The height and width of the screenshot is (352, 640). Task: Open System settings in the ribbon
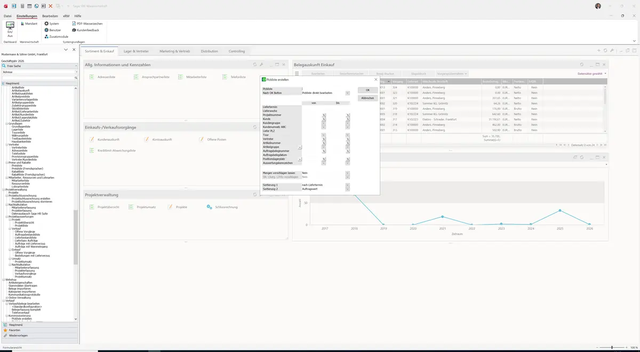coord(52,23)
